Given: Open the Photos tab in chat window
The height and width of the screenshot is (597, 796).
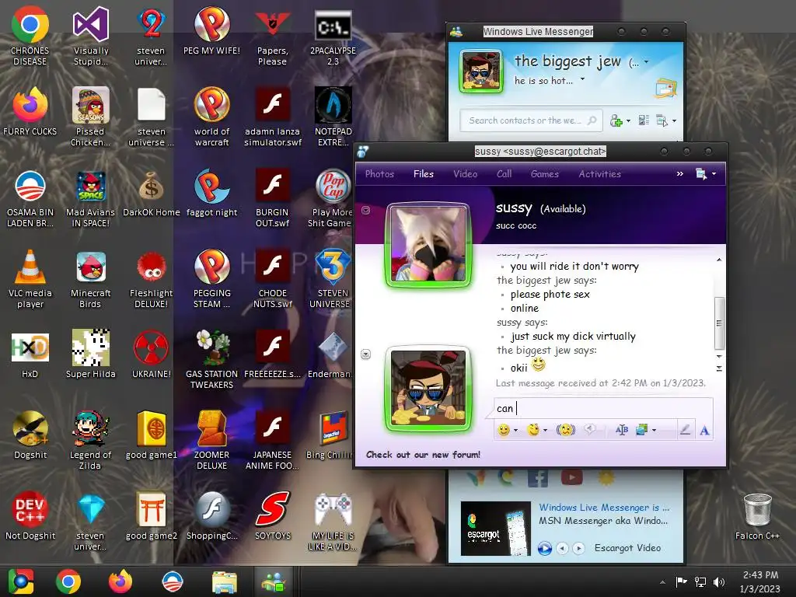Looking at the screenshot, I should pos(379,173).
